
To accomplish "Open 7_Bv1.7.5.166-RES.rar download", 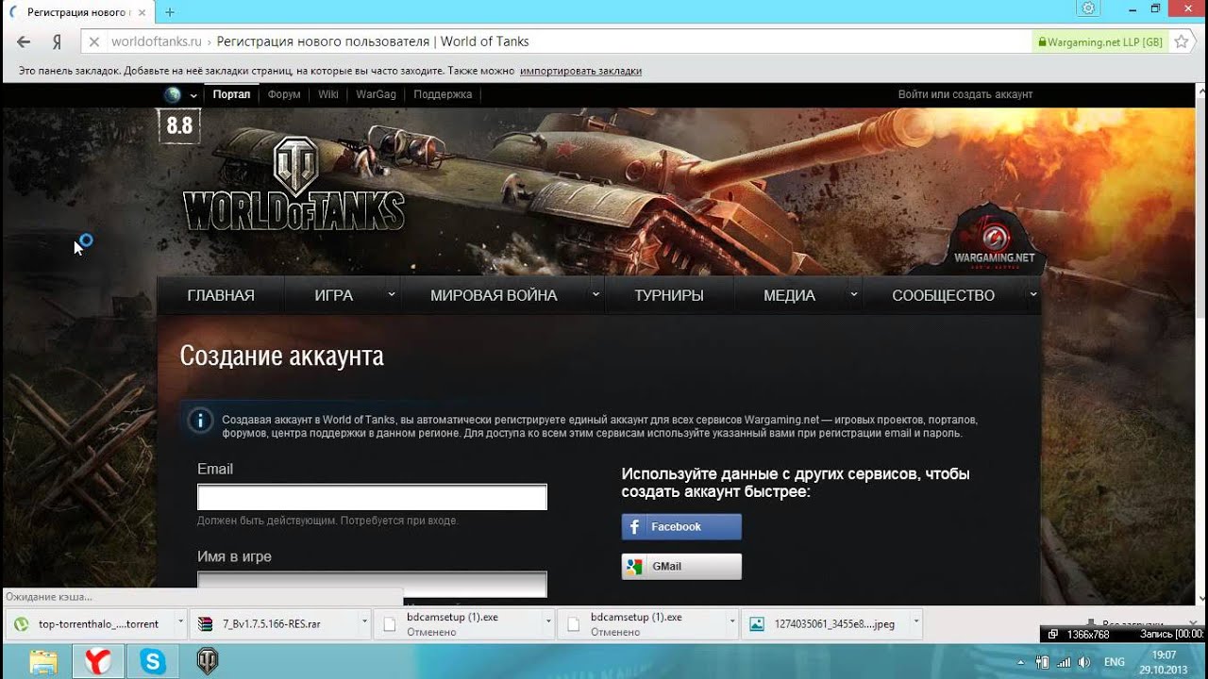I will 274,623.
